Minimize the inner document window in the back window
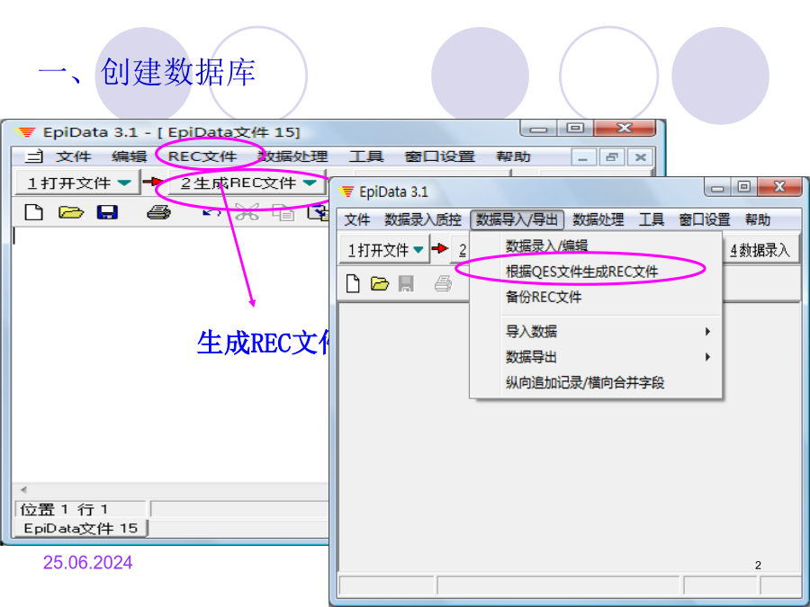The image size is (810, 607). (x=583, y=156)
